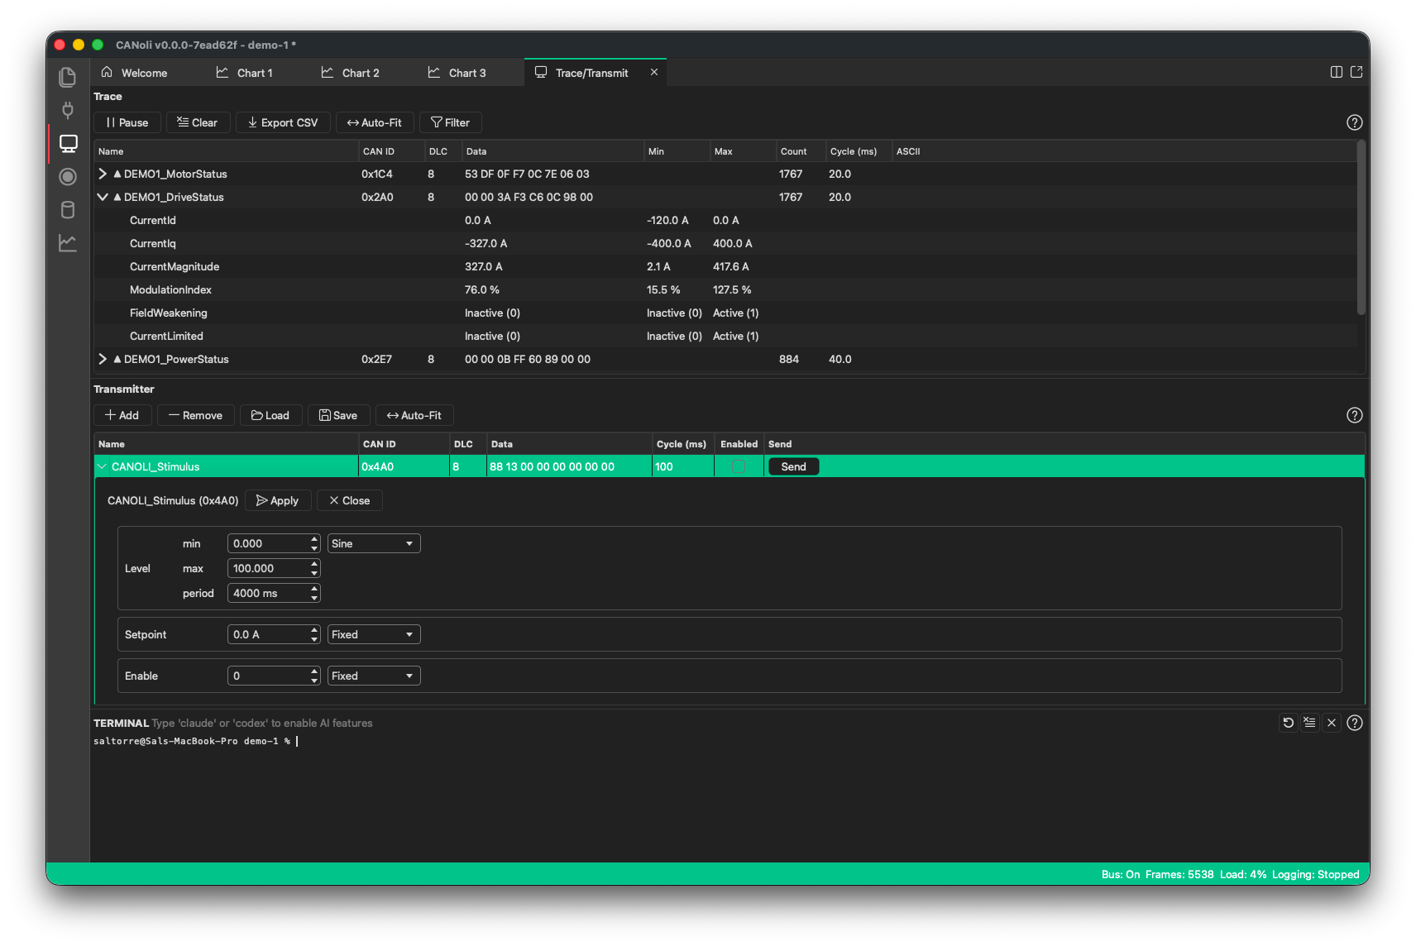1416x946 pixels.
Task: Expand the DEMO1_PowerStatus row
Action: [x=103, y=359]
